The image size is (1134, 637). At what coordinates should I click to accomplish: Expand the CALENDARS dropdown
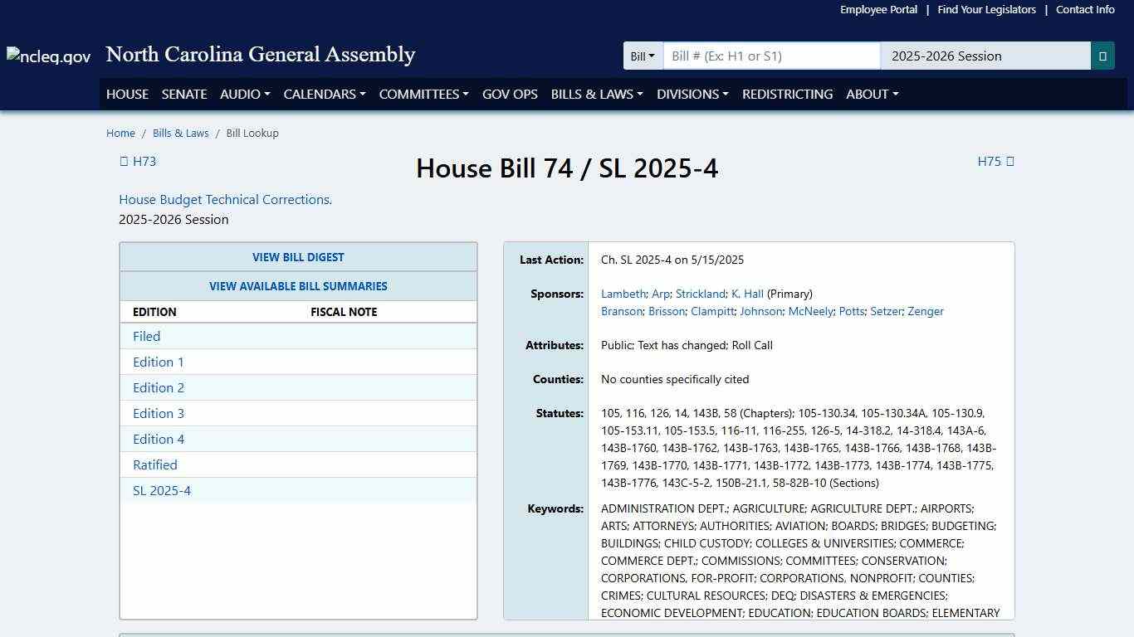pos(323,94)
